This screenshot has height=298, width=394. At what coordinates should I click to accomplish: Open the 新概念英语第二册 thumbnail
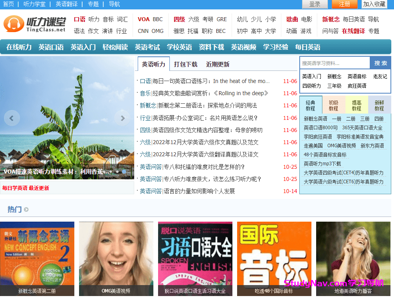click(x=37, y=258)
